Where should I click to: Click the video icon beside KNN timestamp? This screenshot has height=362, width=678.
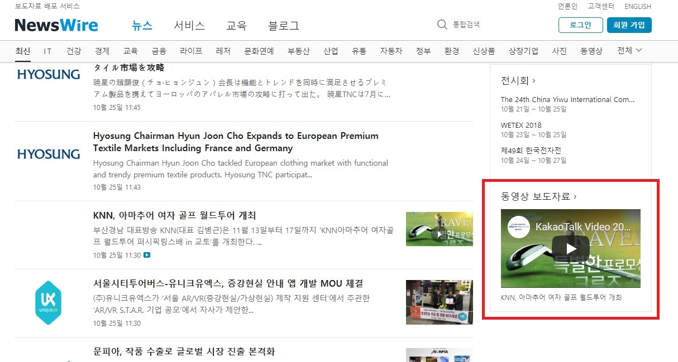(147, 255)
